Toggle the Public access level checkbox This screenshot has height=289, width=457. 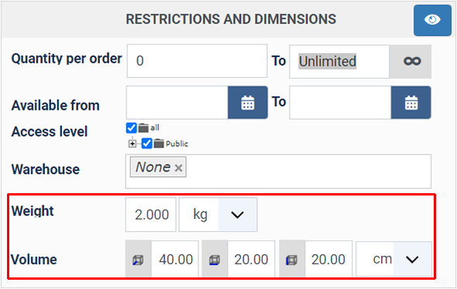146,143
